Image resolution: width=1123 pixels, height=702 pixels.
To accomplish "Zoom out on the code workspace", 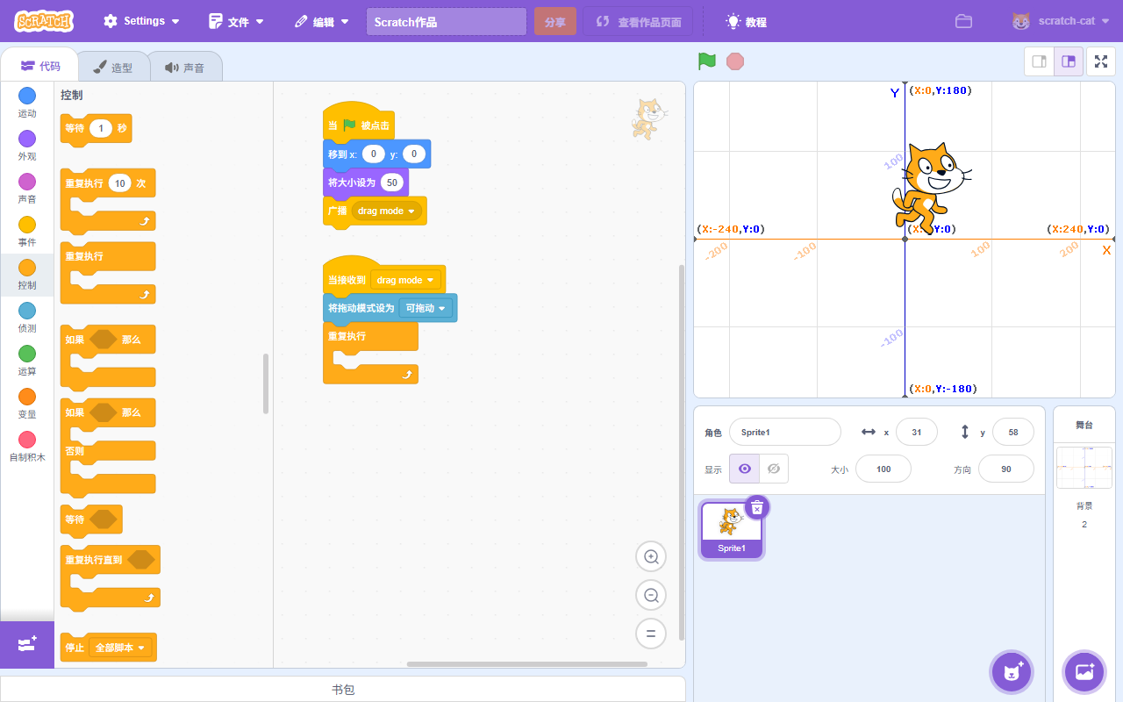I will 651,595.
